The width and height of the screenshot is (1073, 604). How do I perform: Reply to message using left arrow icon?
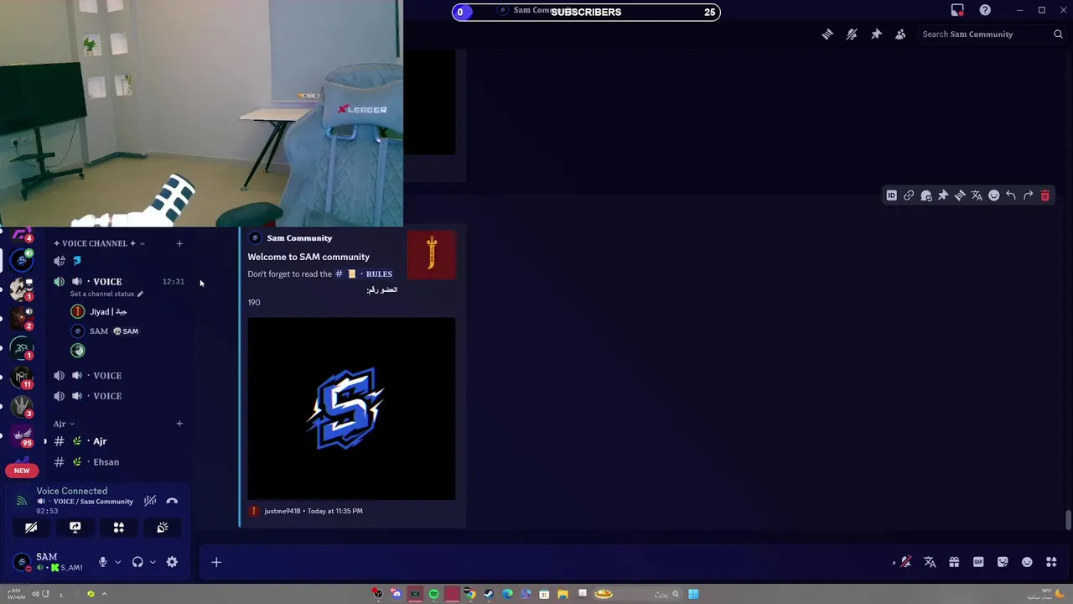coord(1011,195)
